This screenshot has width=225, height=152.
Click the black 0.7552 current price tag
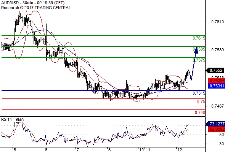[x=215, y=70]
